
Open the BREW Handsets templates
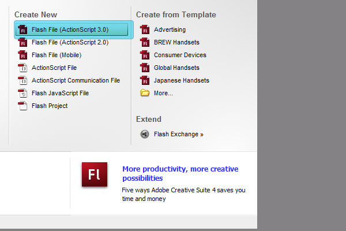tap(176, 42)
